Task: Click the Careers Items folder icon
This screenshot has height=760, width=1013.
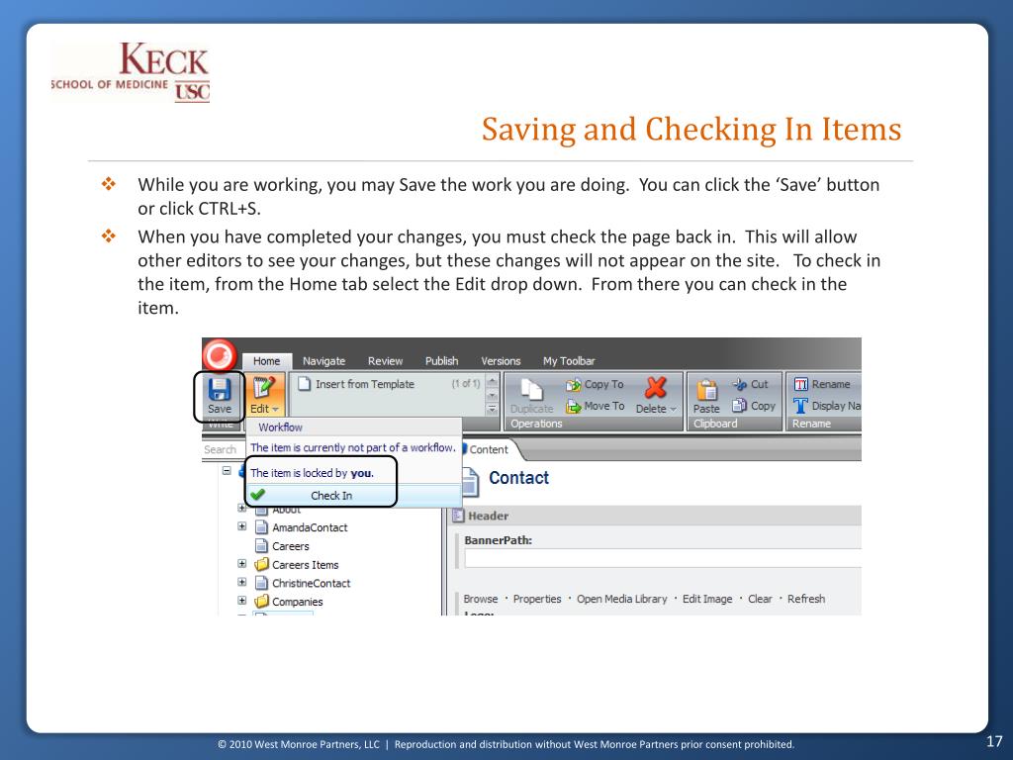Action: pos(261,565)
